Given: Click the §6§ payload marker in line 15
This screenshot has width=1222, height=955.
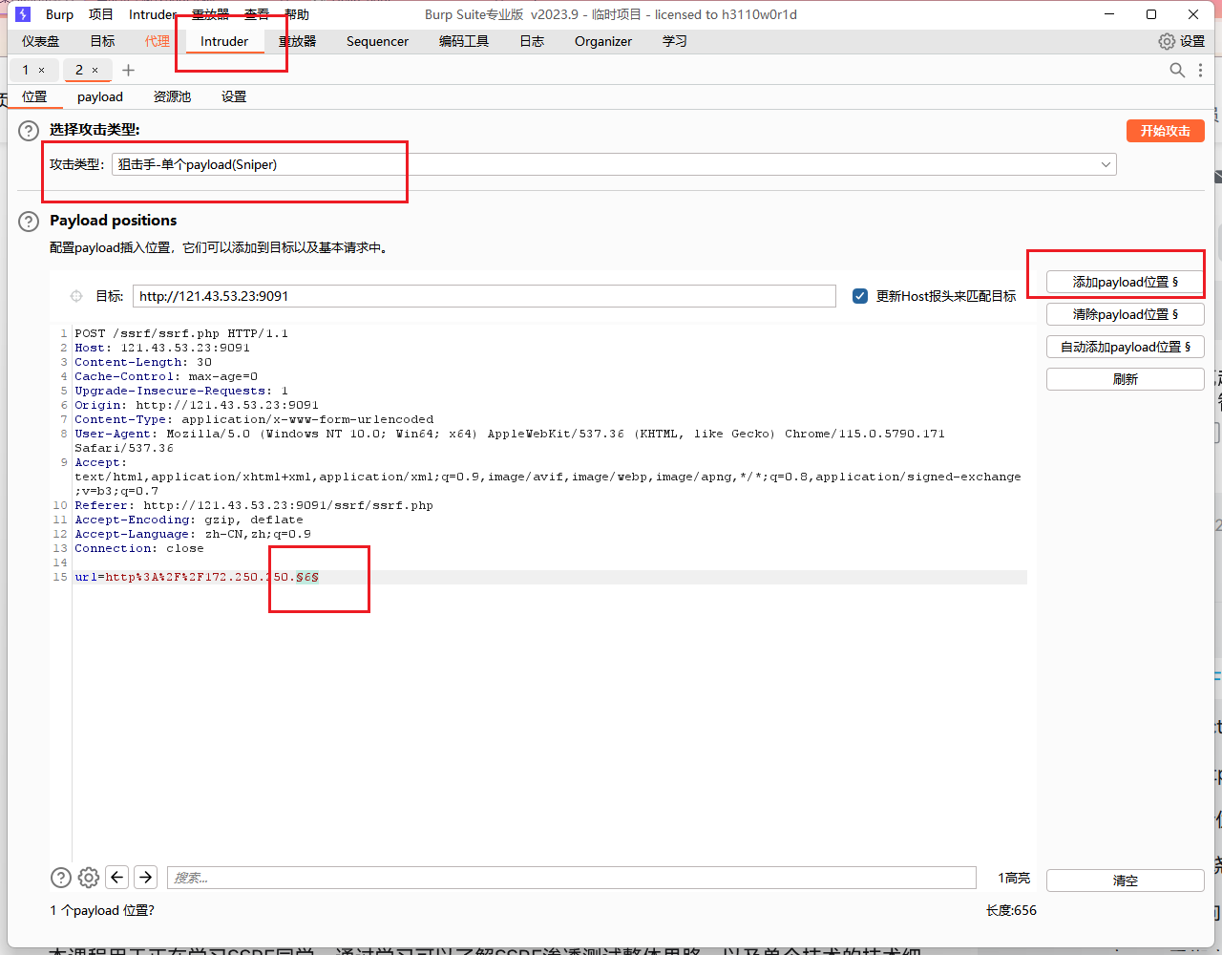Looking at the screenshot, I should pos(307,577).
